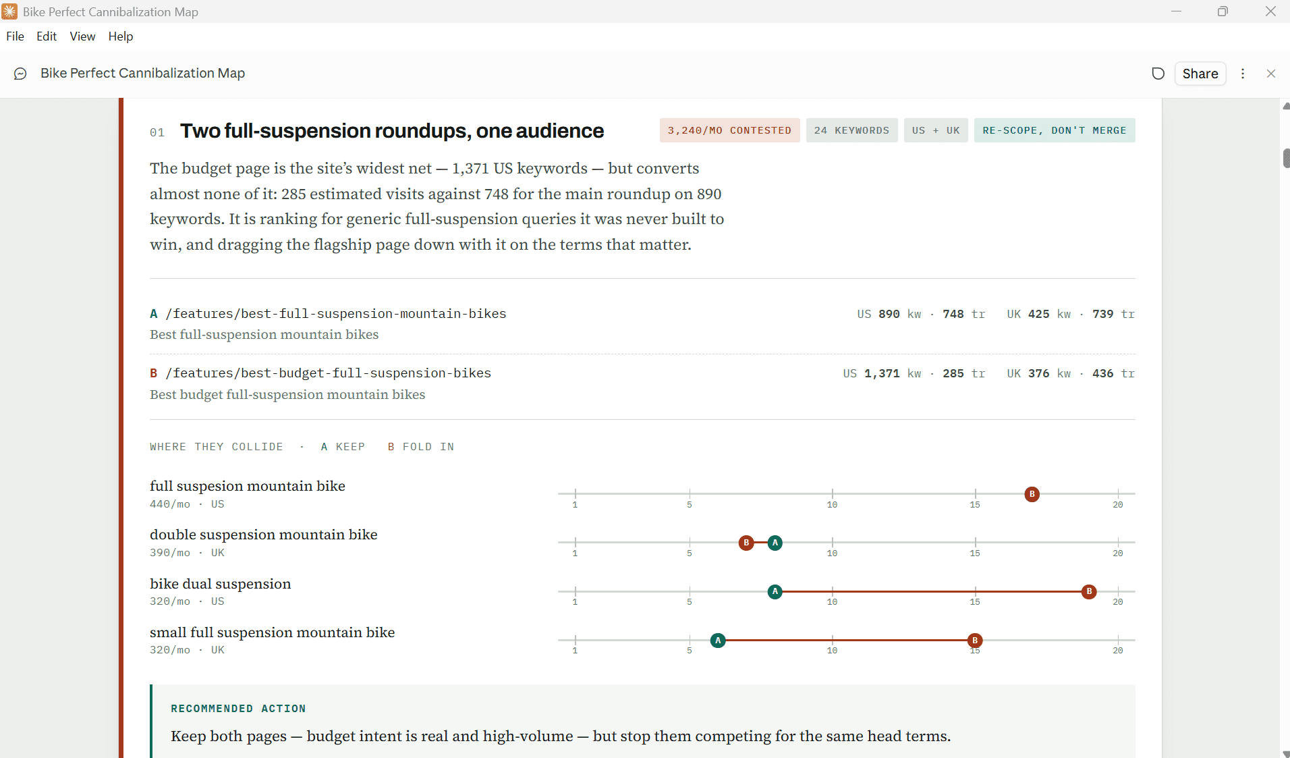Click B marker on bike dual suspension row
1290x758 pixels.
(x=1089, y=591)
